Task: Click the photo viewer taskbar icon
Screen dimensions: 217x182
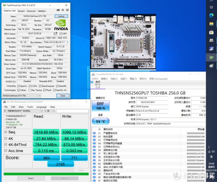Action: point(211,49)
